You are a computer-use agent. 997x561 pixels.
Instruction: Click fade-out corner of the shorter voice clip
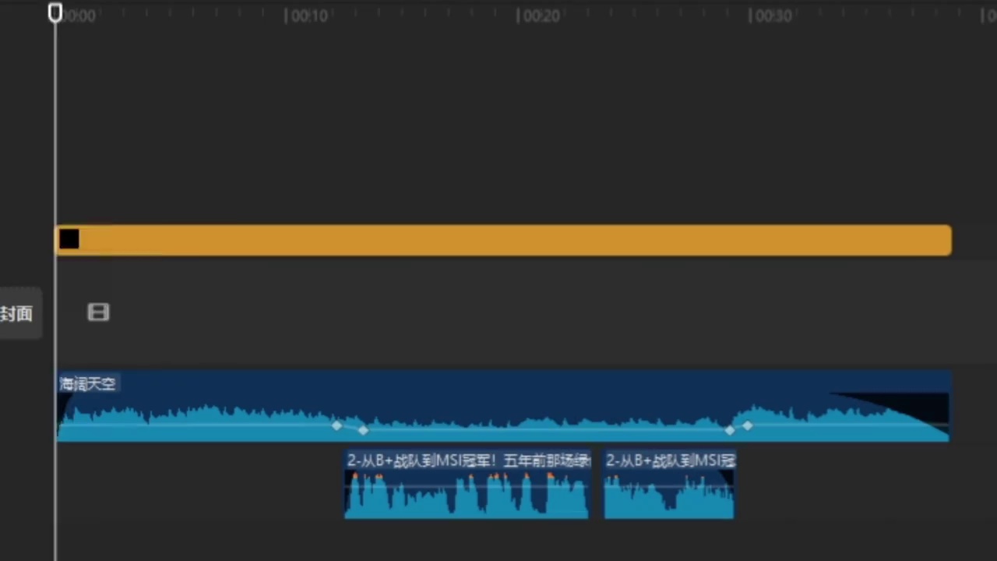tap(726, 477)
